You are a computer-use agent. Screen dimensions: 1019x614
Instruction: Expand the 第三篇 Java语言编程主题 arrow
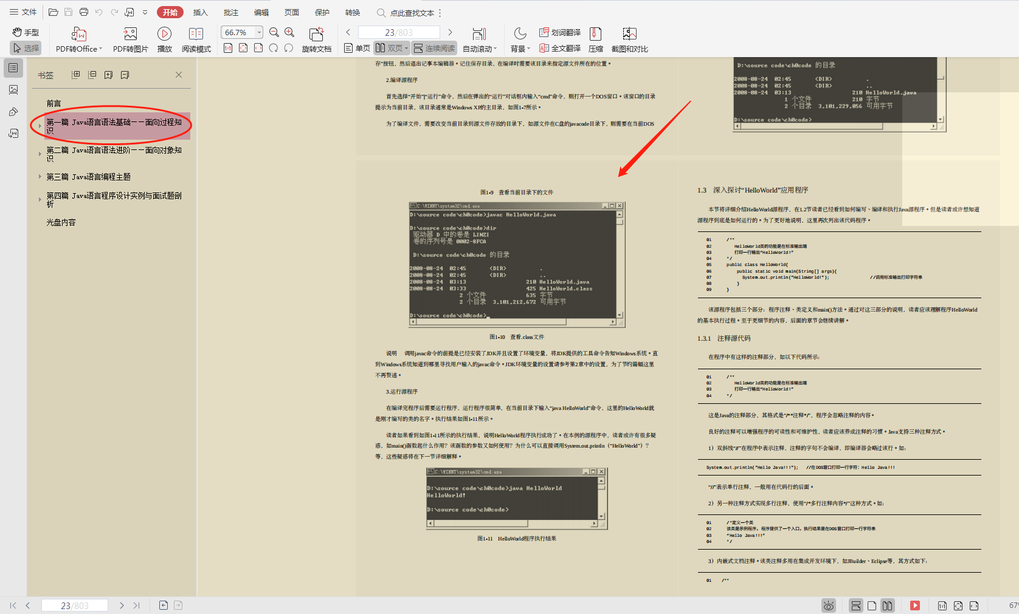point(40,176)
